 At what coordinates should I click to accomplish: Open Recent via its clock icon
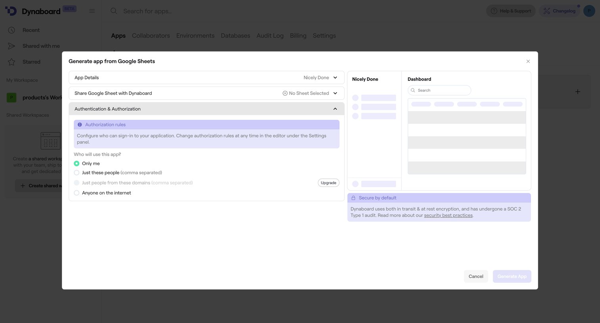(12, 30)
